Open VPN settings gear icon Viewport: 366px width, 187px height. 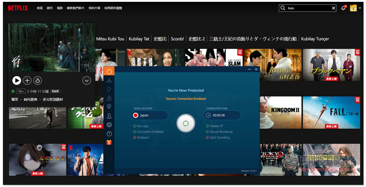(109, 125)
